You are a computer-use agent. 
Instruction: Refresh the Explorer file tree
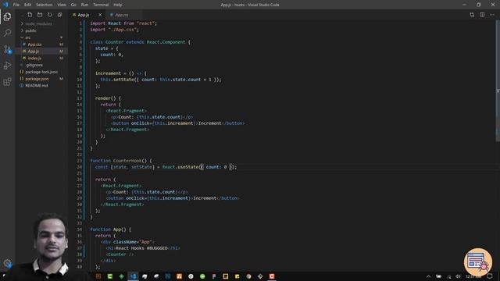(x=50, y=15)
